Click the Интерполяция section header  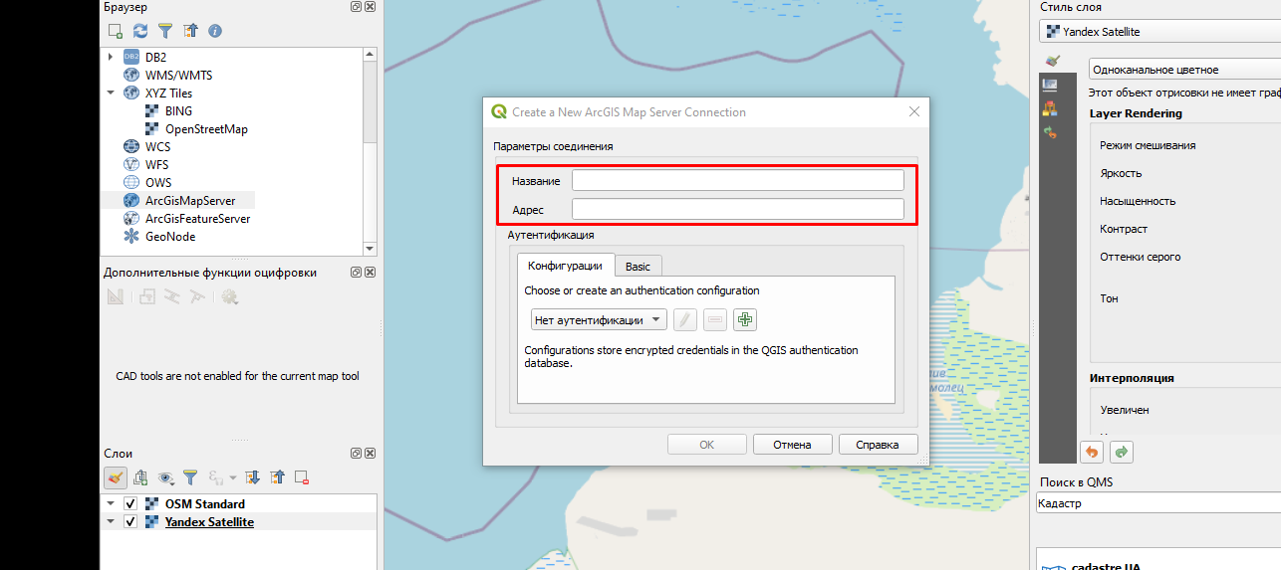click(1132, 378)
